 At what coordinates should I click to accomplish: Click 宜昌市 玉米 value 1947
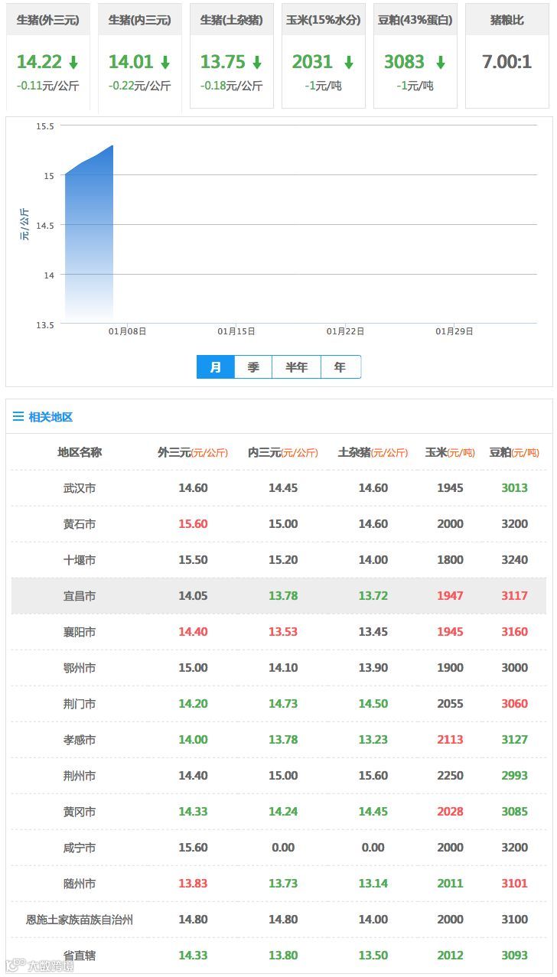coord(450,596)
